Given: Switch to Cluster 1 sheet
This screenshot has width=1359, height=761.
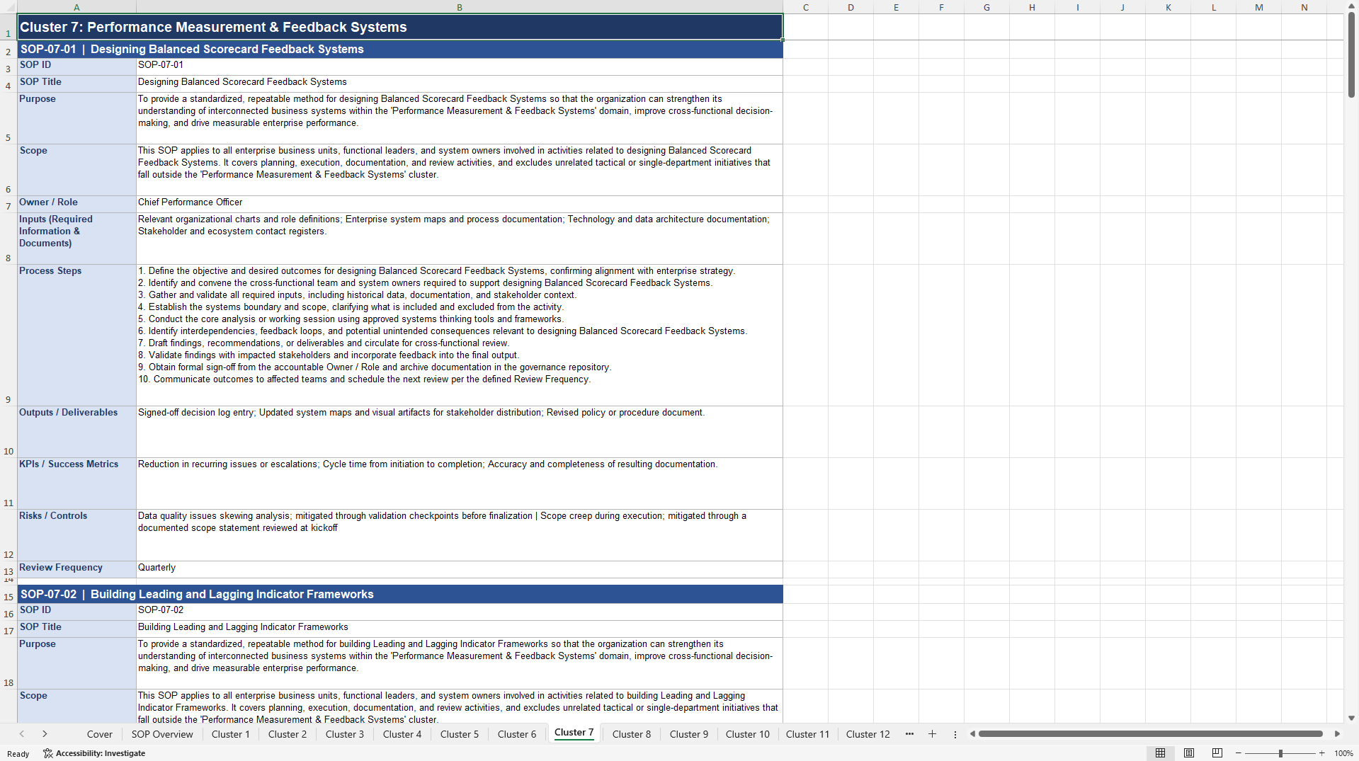Looking at the screenshot, I should [231, 734].
